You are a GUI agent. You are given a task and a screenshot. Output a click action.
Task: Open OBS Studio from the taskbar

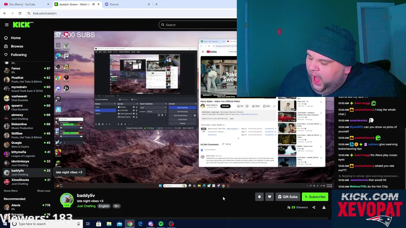coord(171,224)
